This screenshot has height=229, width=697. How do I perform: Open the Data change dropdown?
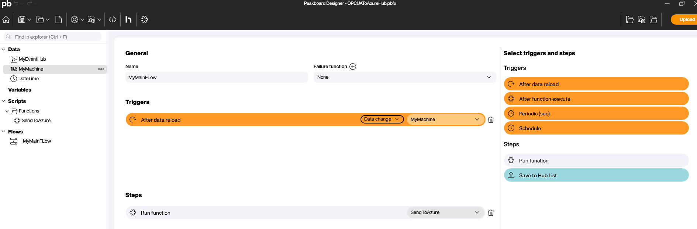382,119
